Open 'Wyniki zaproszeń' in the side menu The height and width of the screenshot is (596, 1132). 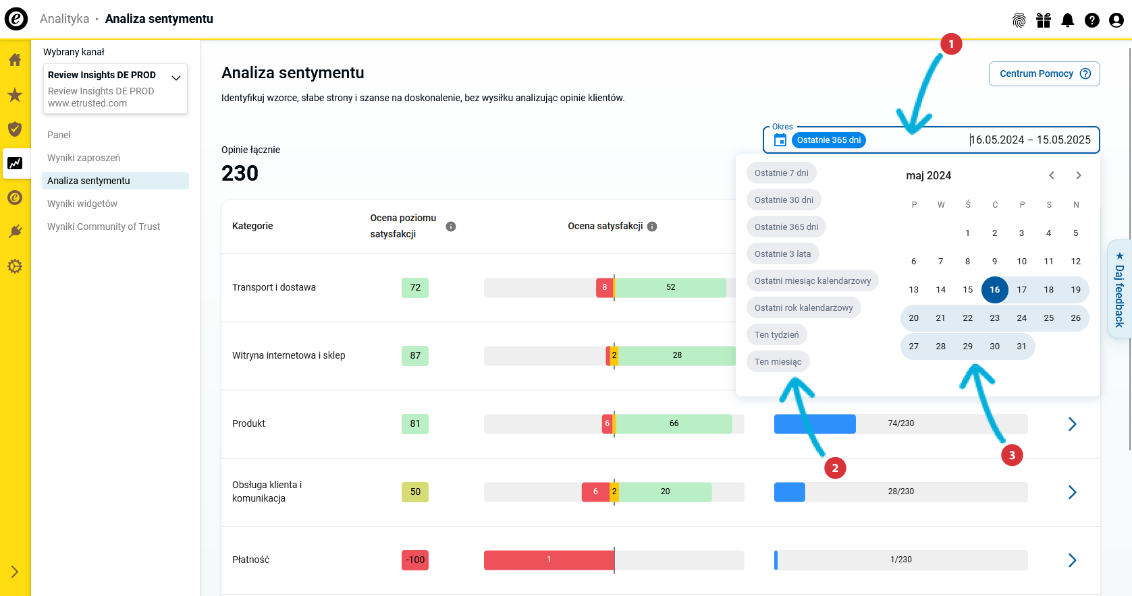84,158
